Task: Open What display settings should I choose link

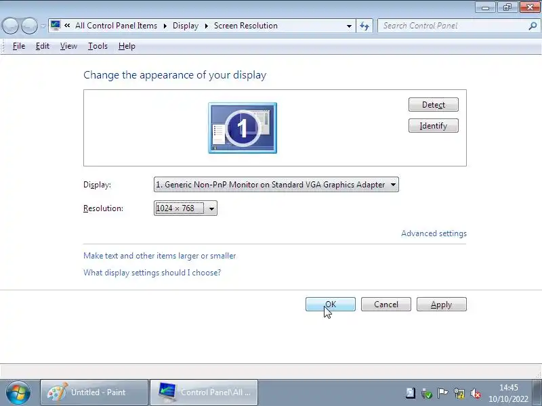Action: click(152, 273)
